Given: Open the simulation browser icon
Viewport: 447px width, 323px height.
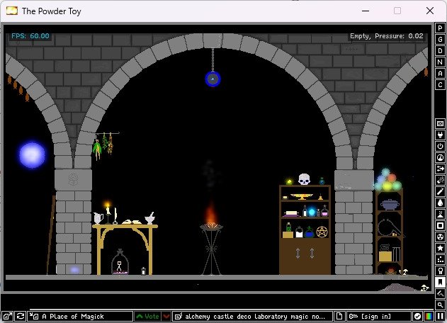Looking at the screenshot, I should 8,316.
